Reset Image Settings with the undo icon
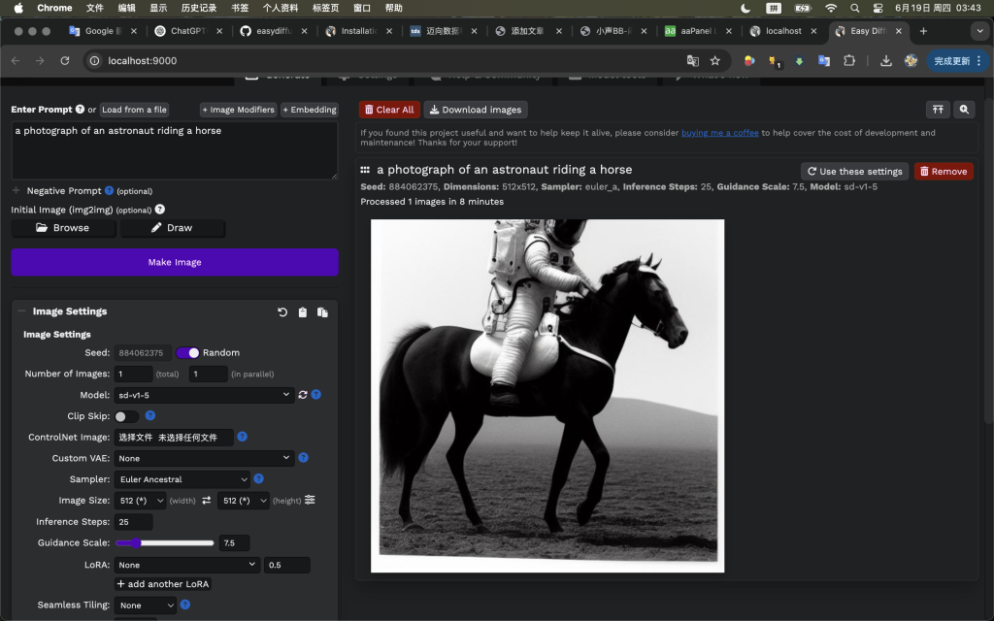 pos(282,311)
